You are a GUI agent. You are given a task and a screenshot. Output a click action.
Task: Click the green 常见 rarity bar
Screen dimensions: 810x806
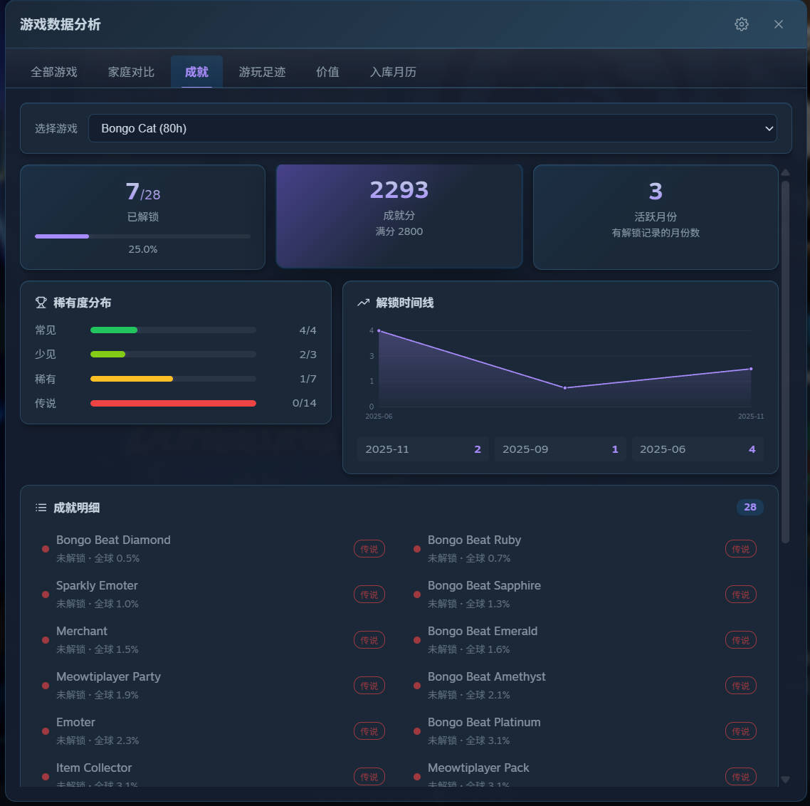[x=114, y=330]
